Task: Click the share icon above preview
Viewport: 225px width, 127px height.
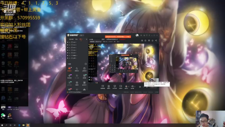Action: pos(156,40)
